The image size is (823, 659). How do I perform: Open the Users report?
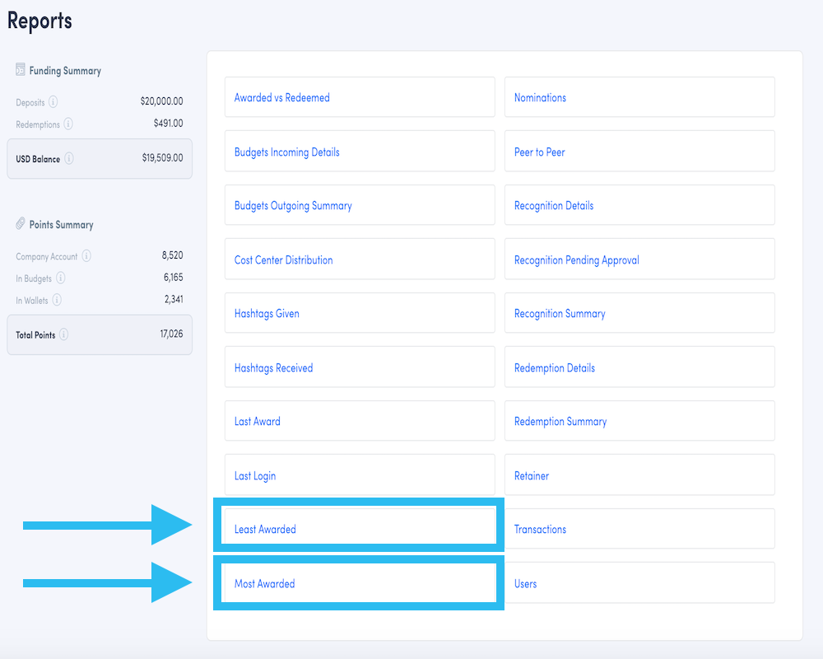coord(526,582)
